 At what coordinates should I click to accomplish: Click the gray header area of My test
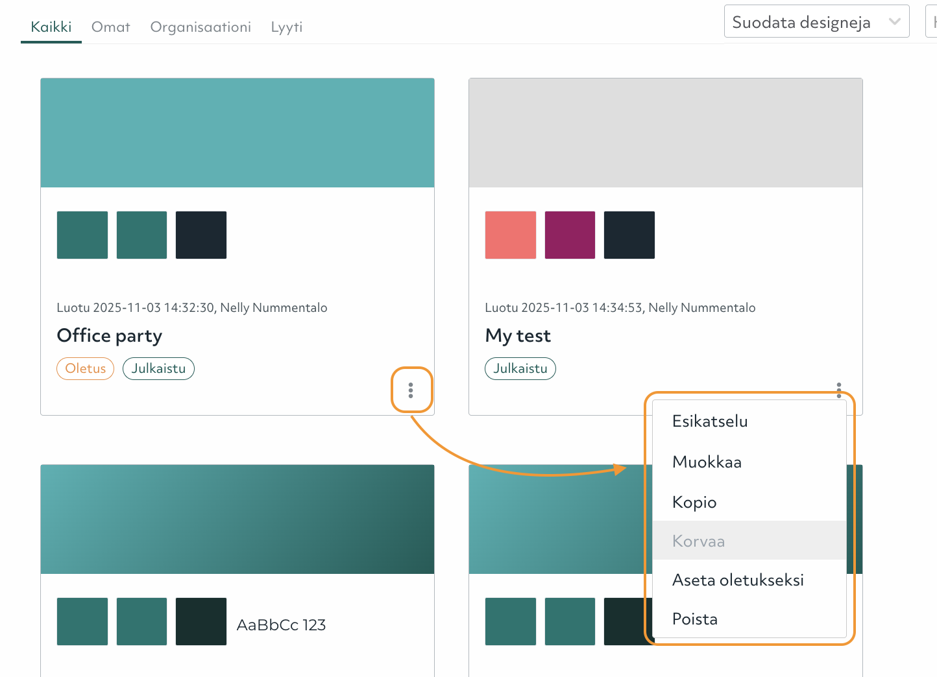coord(665,132)
